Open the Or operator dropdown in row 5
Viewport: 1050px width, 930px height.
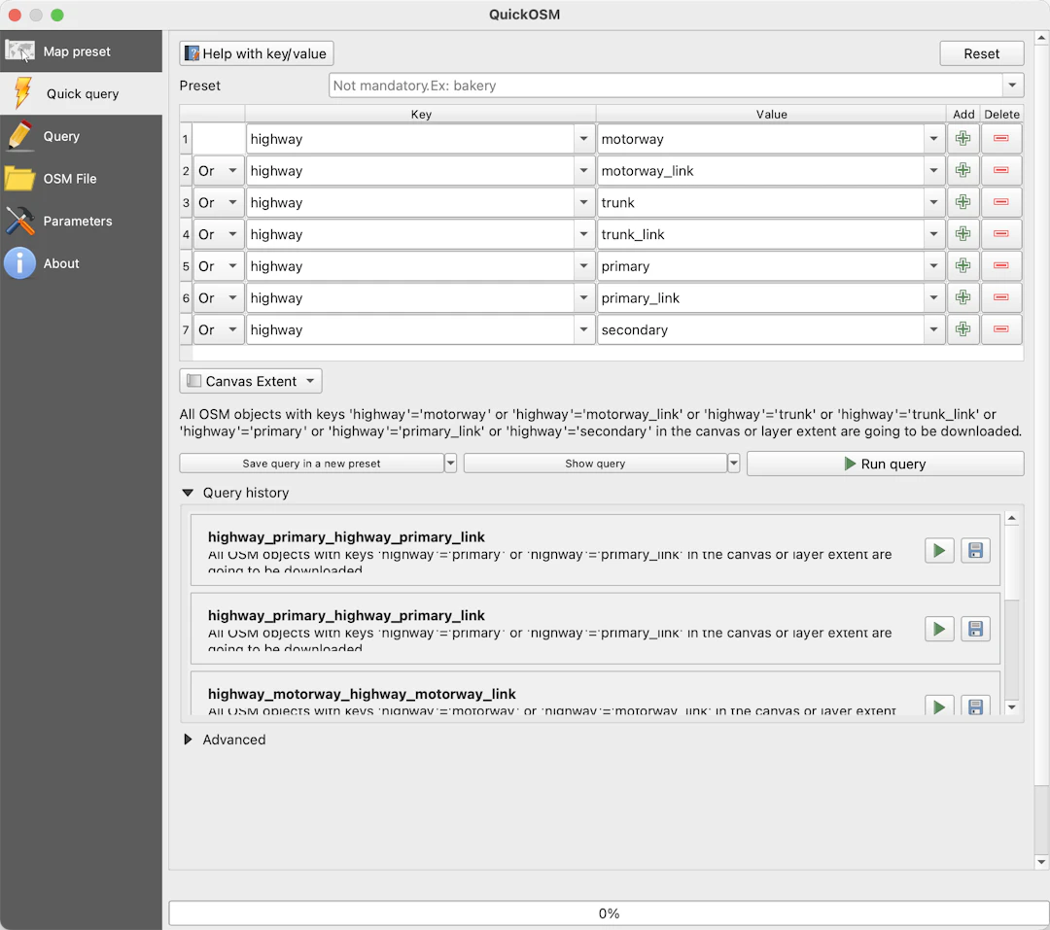tap(219, 266)
